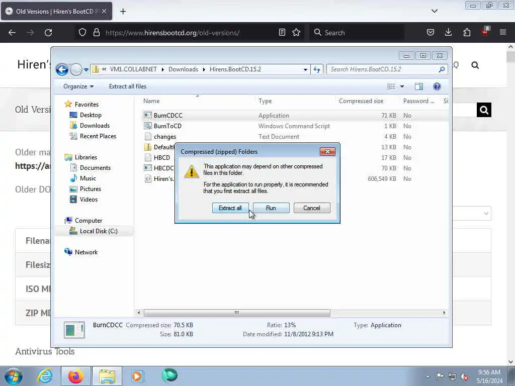This screenshot has width=515, height=386.
Task: Click the horizontal scrollbar in file list
Action: pyautogui.click(x=237, y=313)
